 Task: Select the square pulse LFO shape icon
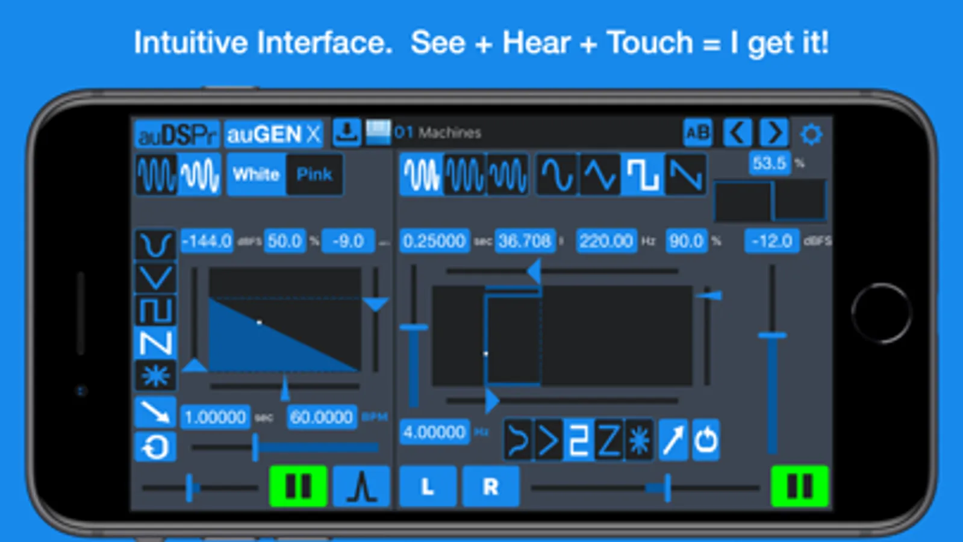point(579,440)
